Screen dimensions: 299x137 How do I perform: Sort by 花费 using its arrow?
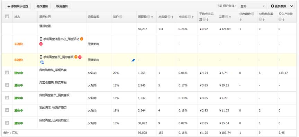(x=230, y=17)
